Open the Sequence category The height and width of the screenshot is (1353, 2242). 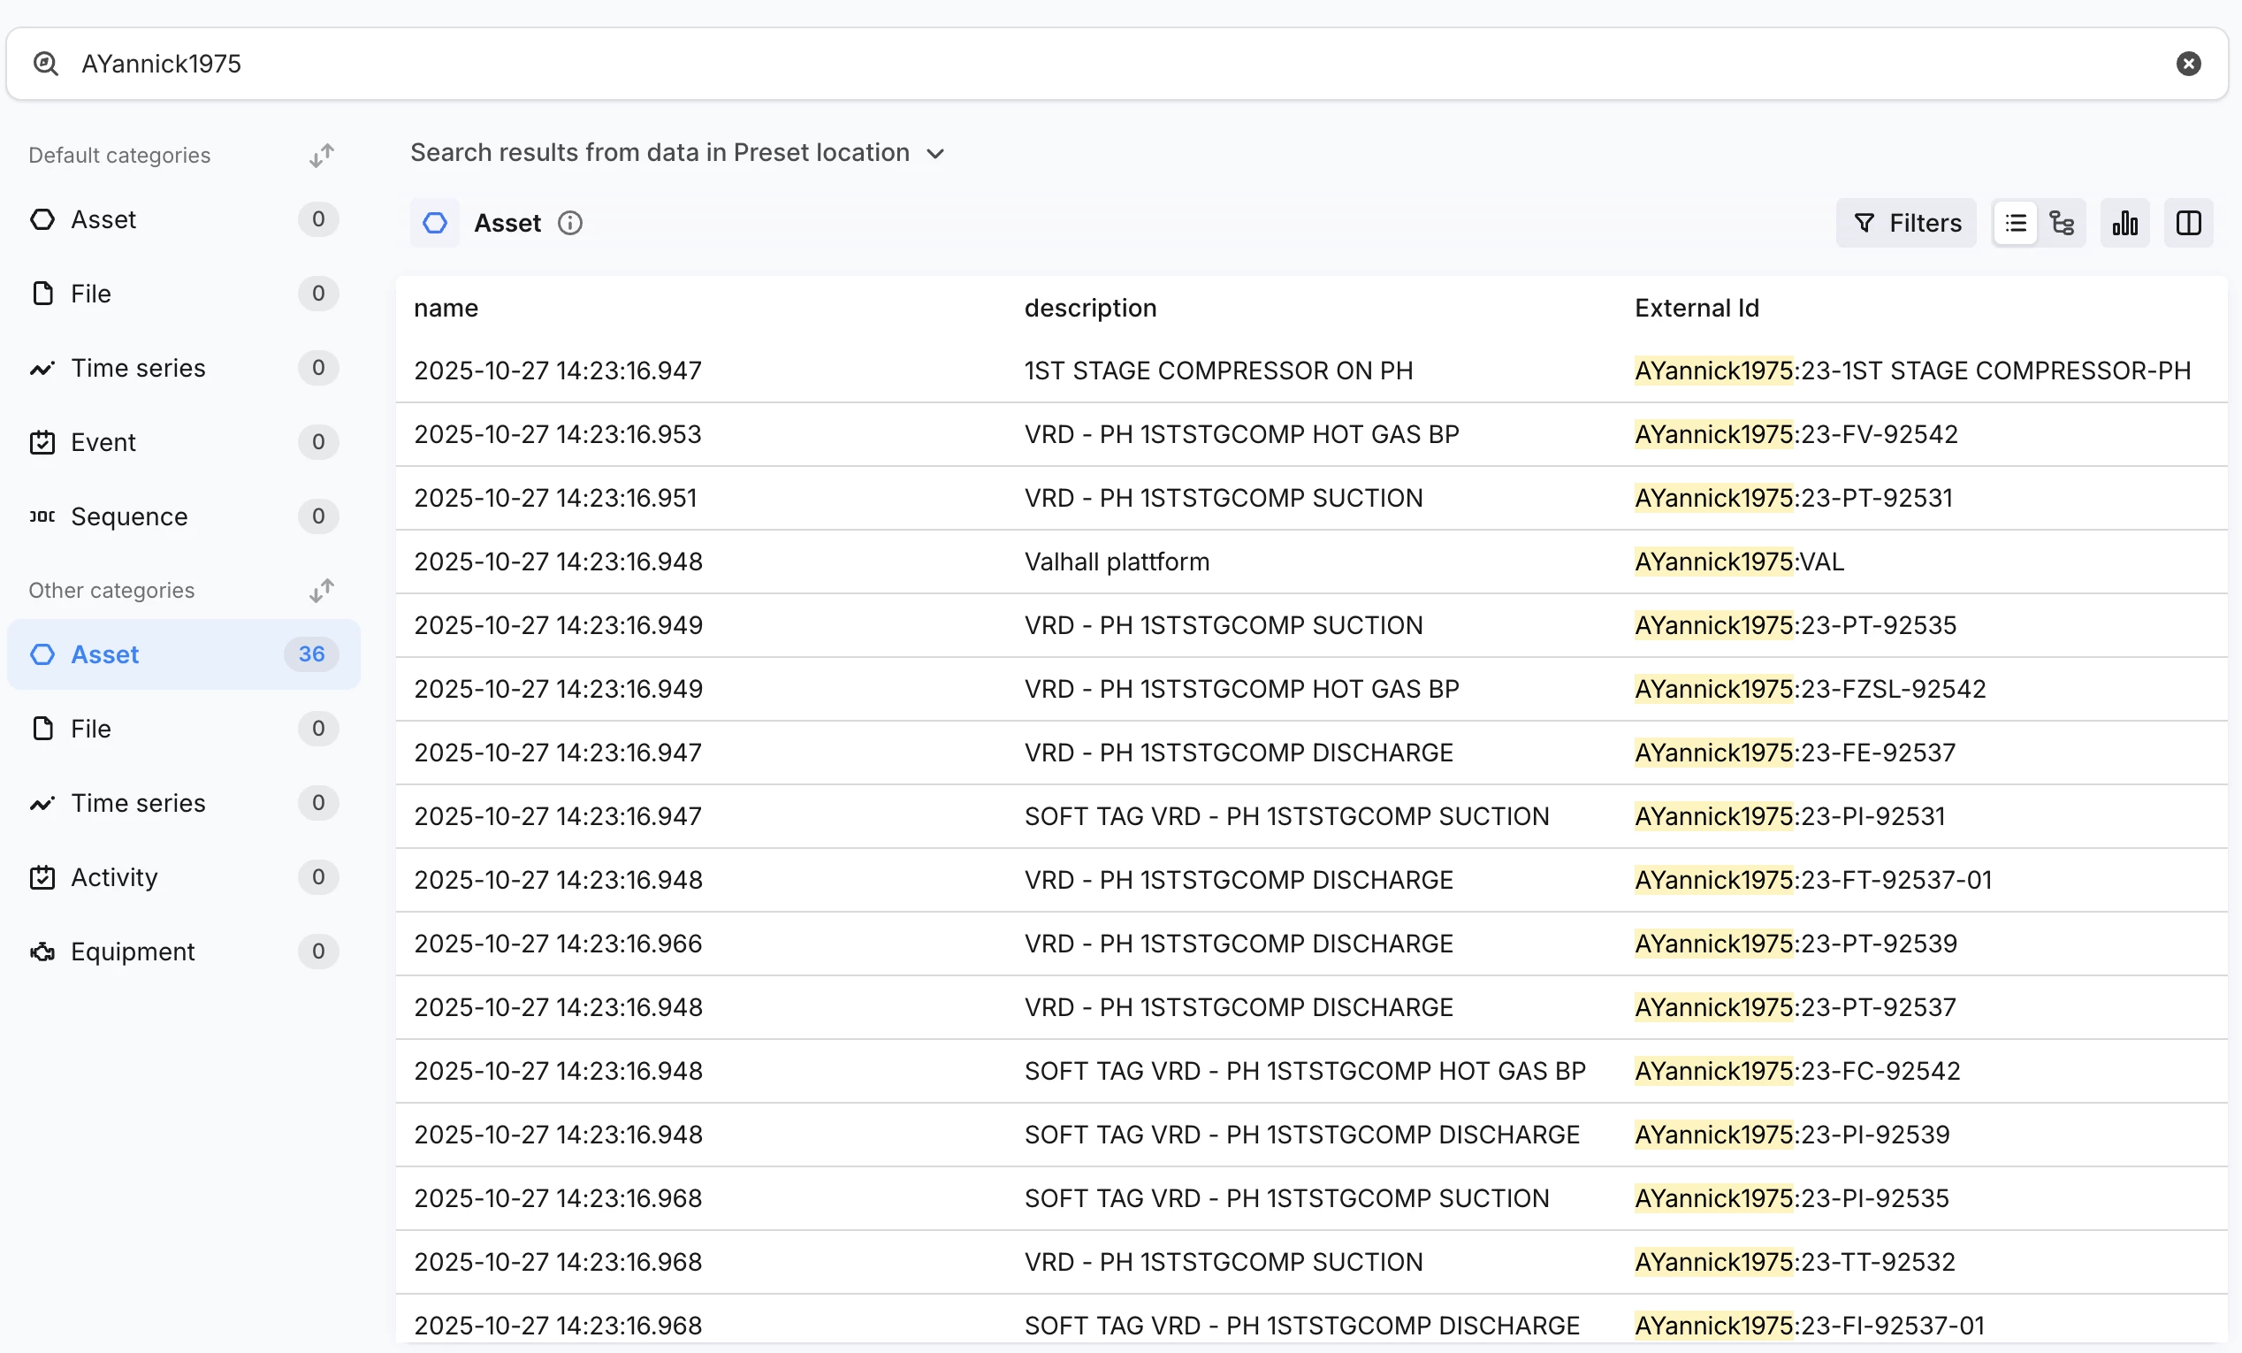coord(128,516)
